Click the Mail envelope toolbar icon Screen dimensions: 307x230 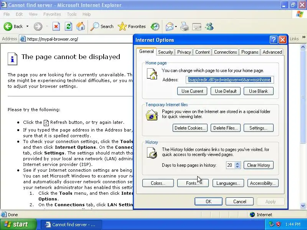click(x=170, y=26)
